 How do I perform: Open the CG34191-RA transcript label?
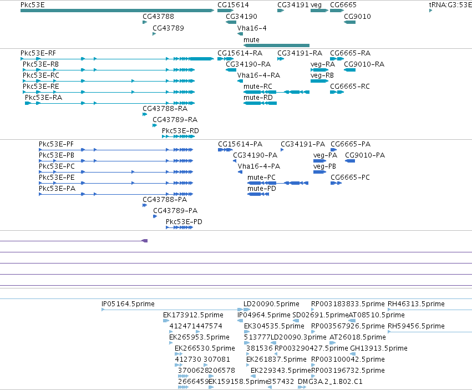pos(300,53)
